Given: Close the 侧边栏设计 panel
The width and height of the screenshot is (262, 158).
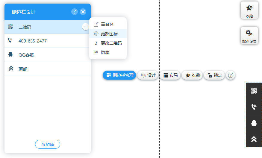Looking at the screenshot, I should point(83,12).
